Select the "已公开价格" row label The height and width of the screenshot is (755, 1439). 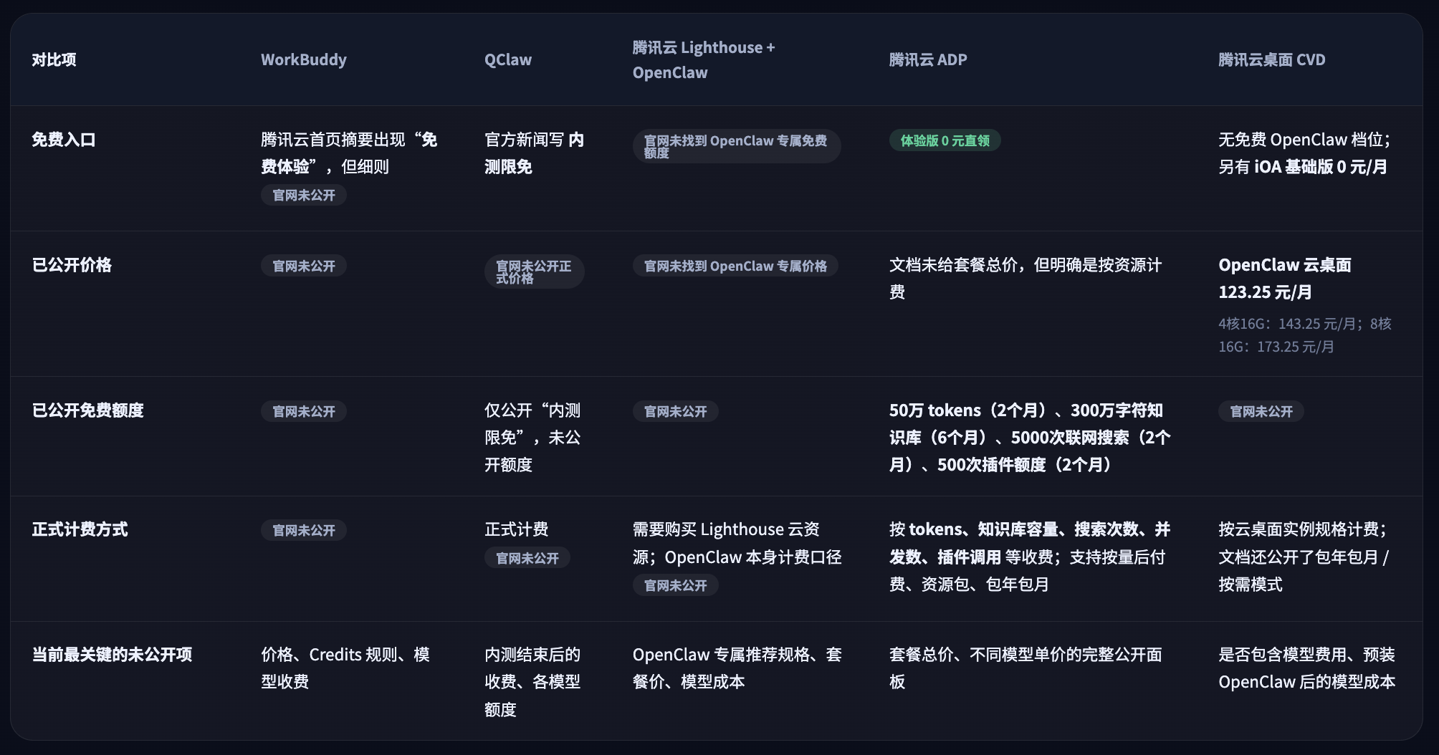[72, 265]
